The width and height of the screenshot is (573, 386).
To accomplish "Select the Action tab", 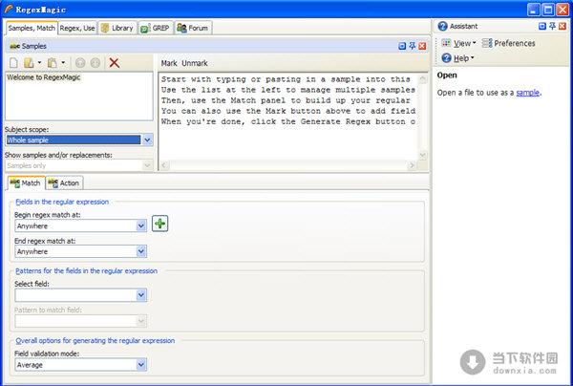I will (64, 183).
